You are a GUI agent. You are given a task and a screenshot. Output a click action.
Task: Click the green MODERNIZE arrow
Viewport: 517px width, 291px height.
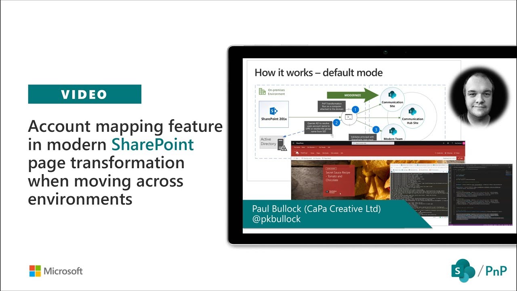point(353,95)
